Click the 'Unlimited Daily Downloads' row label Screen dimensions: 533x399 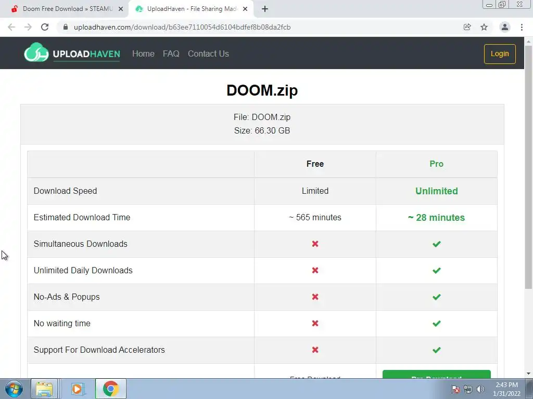coord(83,270)
